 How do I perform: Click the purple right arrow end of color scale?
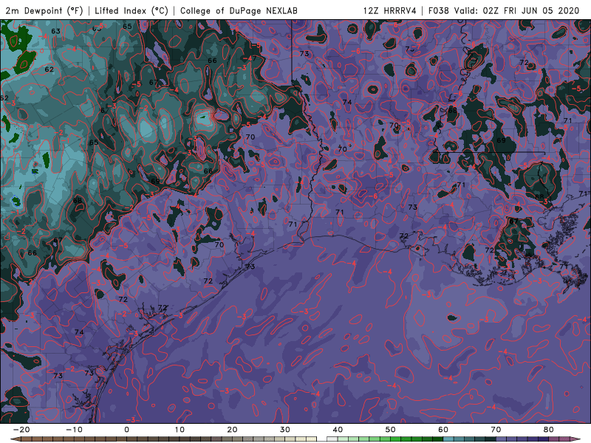coord(575,440)
